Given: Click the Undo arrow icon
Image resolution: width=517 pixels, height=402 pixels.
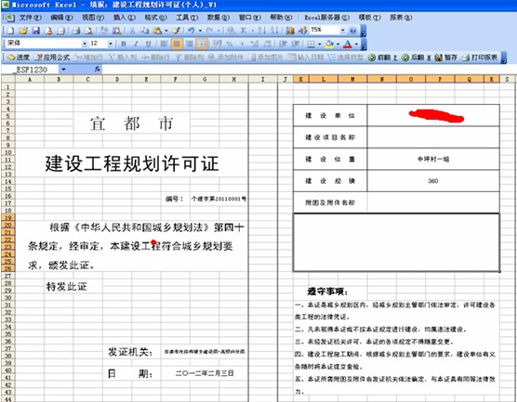Looking at the screenshot, I should pyautogui.click(x=192, y=31).
